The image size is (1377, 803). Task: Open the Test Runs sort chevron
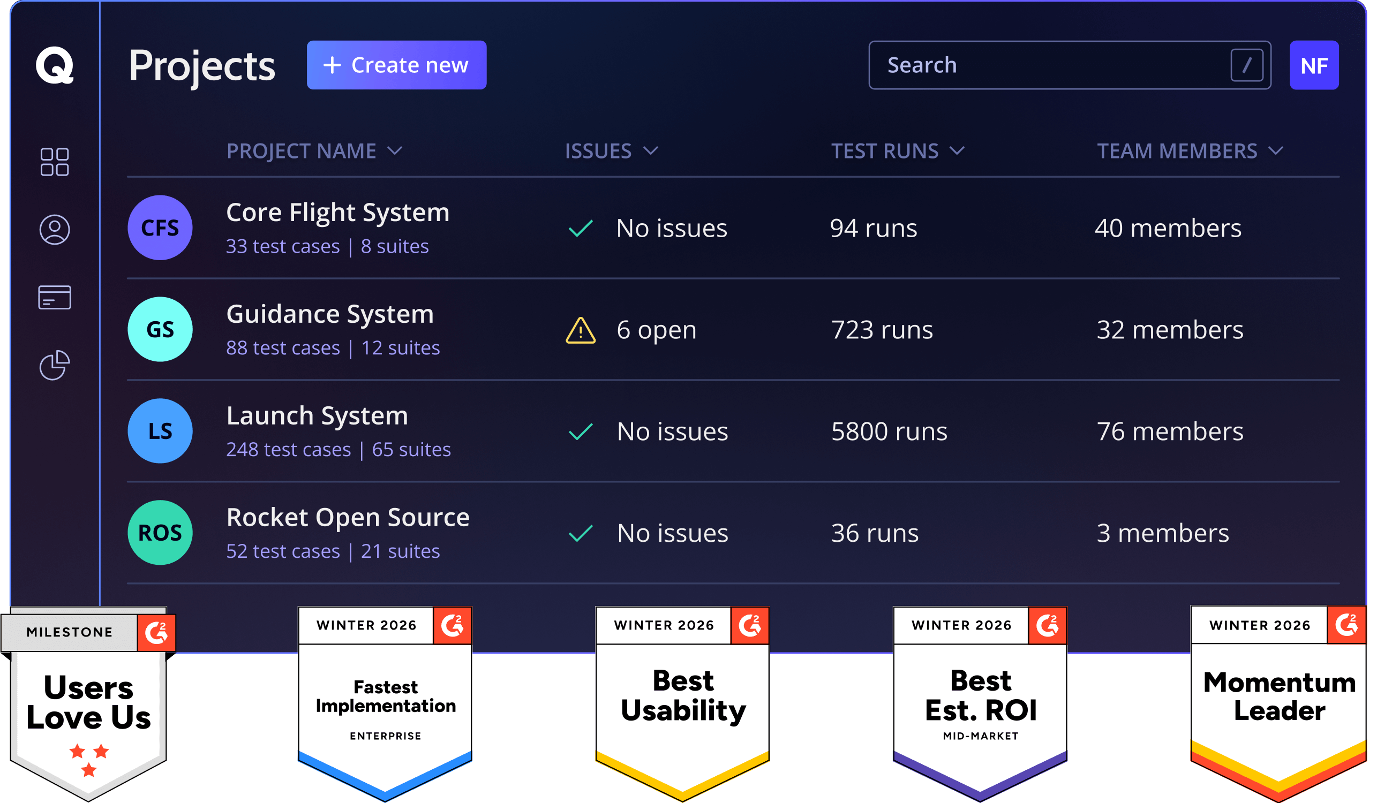pos(957,151)
